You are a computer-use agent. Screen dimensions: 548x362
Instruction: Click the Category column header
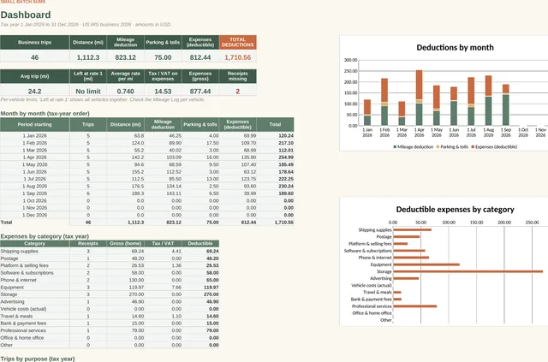(34, 244)
